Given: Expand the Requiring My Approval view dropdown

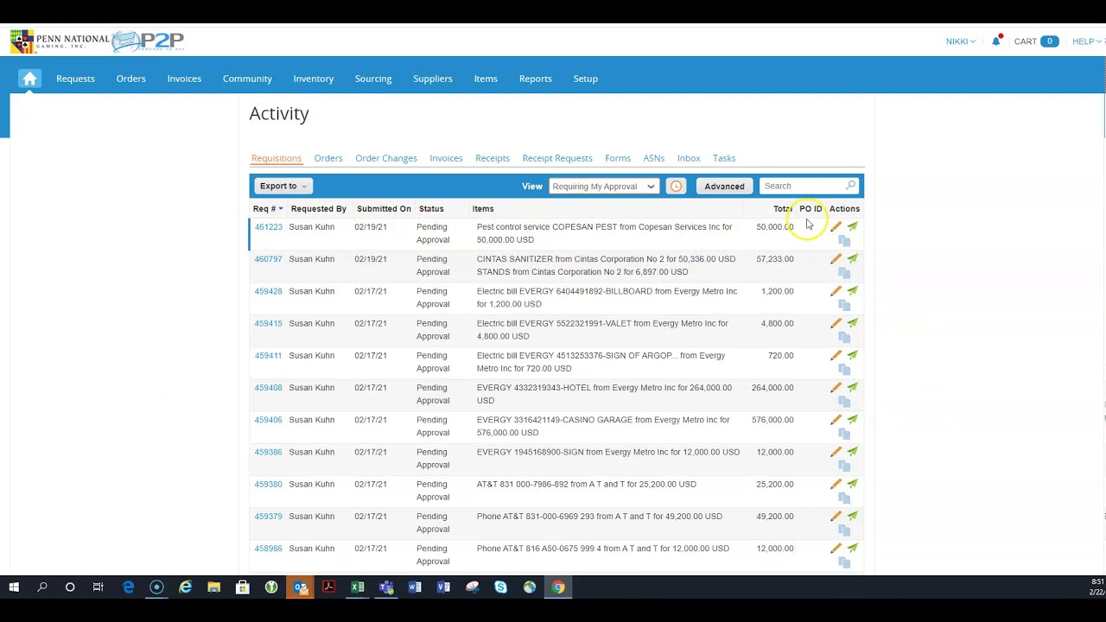Looking at the screenshot, I should [603, 187].
